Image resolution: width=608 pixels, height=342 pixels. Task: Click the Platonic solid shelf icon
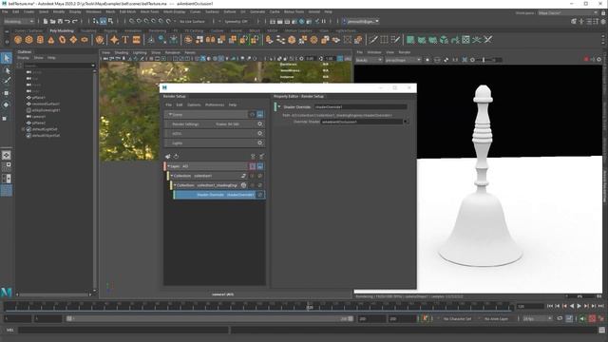[x=100, y=40]
